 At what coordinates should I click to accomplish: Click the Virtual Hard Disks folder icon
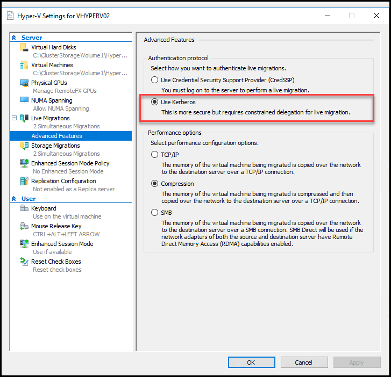click(x=24, y=47)
